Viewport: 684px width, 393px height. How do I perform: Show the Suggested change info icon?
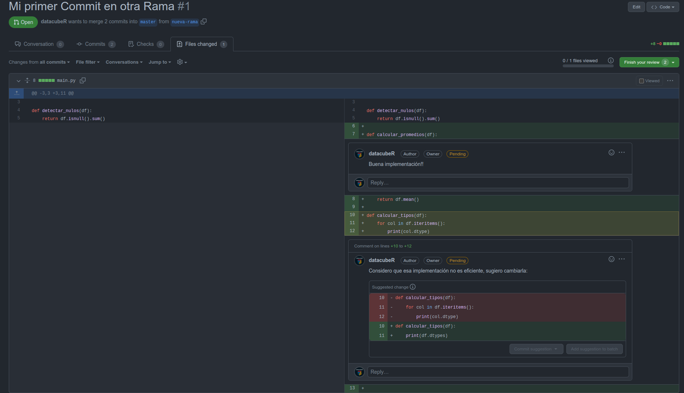413,287
